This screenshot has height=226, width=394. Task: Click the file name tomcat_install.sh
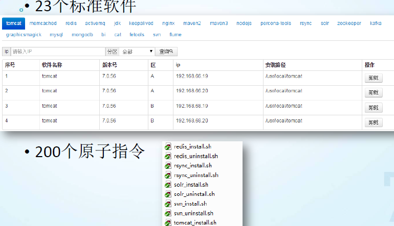pyautogui.click(x=195, y=222)
